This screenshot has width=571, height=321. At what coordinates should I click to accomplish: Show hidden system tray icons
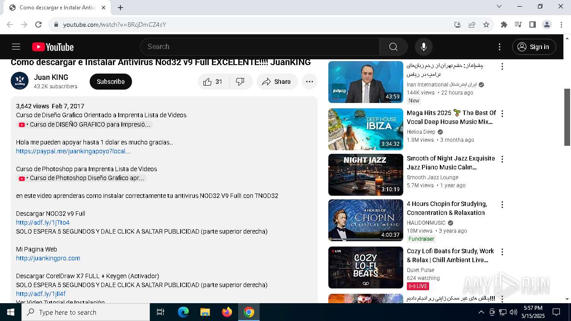[x=481, y=312]
